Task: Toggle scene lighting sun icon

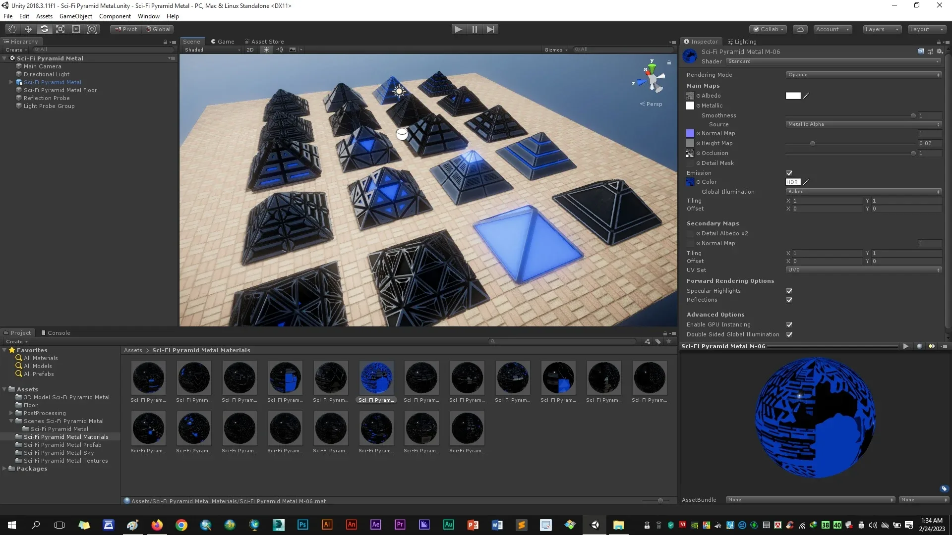Action: coord(267,50)
